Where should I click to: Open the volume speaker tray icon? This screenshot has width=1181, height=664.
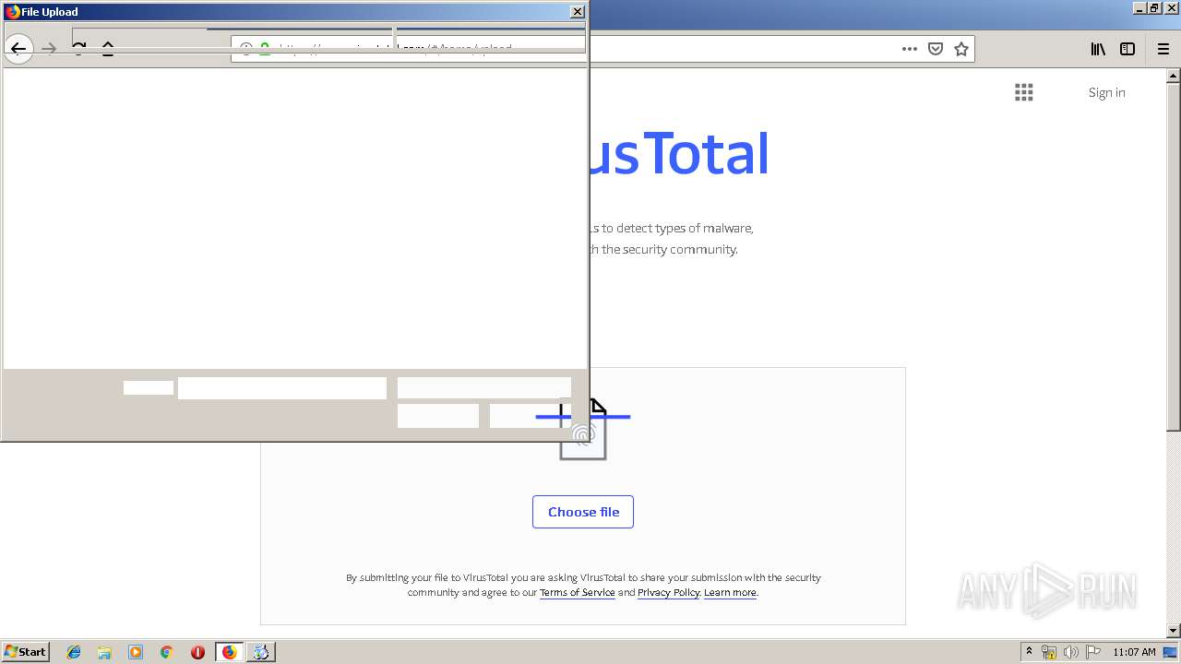point(1072,652)
